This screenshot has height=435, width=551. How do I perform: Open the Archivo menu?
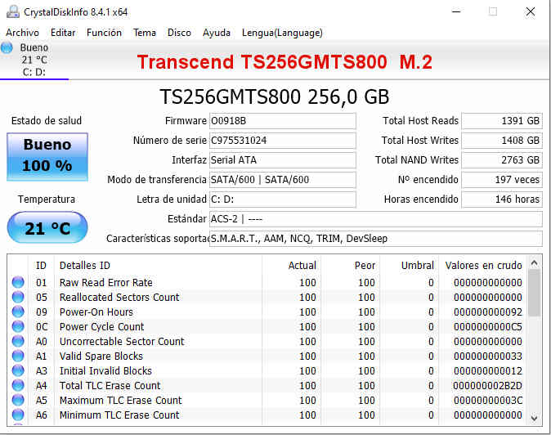(x=23, y=33)
